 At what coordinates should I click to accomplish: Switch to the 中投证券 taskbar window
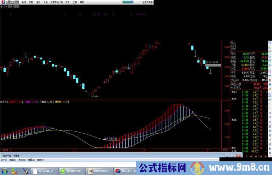coord(126,171)
